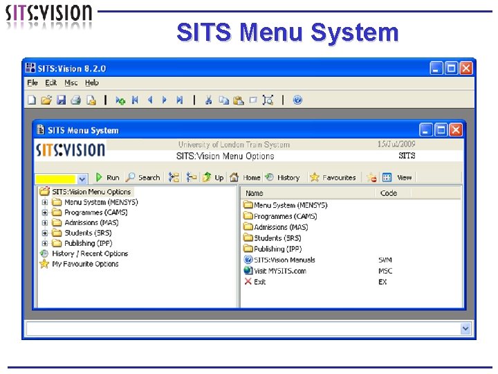
Task: Click the add record icon with green plus
Action: (120, 100)
